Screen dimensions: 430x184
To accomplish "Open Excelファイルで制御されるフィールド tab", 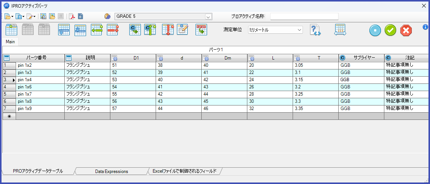I will 185,171.
